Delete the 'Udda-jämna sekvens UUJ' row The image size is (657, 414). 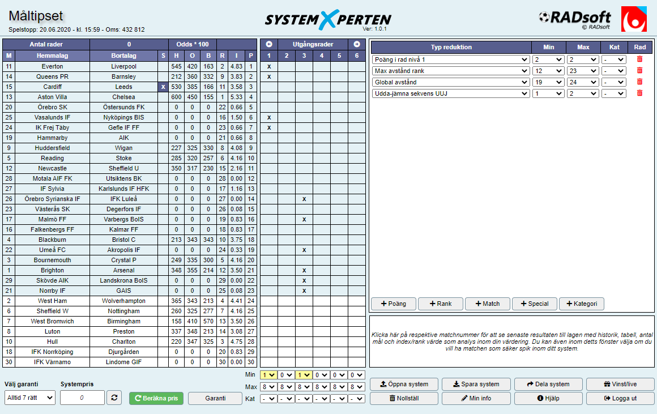[639, 93]
